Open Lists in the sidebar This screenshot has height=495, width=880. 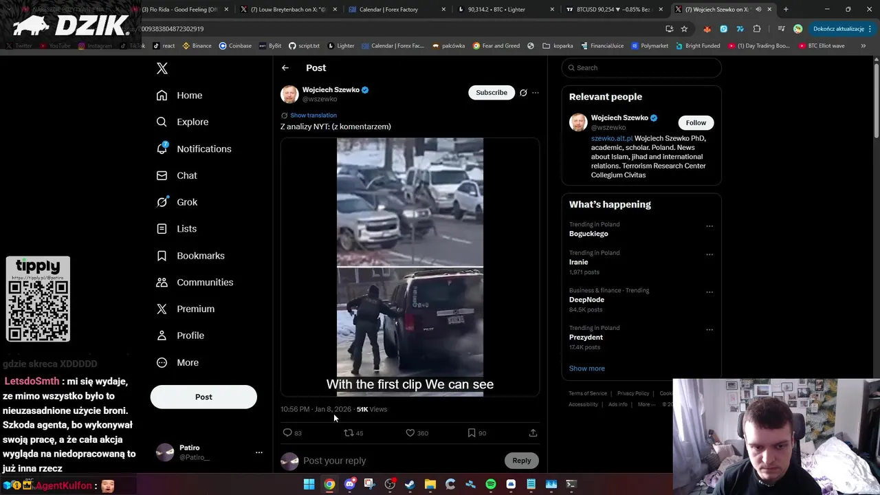click(x=176, y=228)
